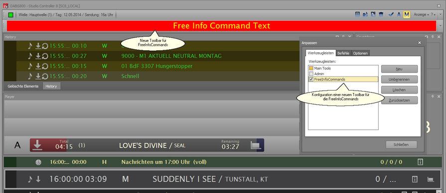
Task: Select '01 BdF 3307 Hungerstopper' entry
Action: pyautogui.click(x=157, y=66)
